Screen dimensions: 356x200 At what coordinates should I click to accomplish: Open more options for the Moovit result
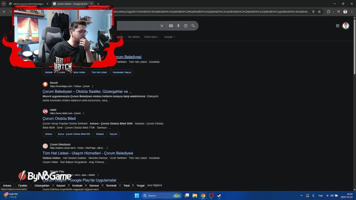coord(93,86)
